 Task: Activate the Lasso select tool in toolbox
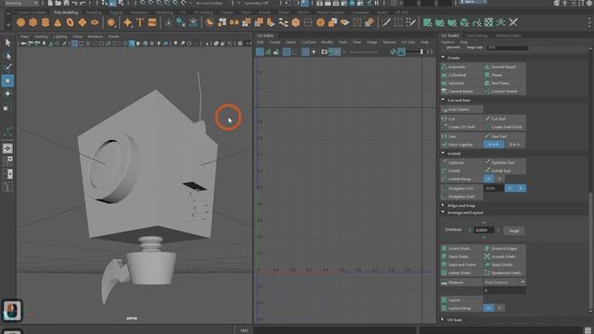coord(7,56)
